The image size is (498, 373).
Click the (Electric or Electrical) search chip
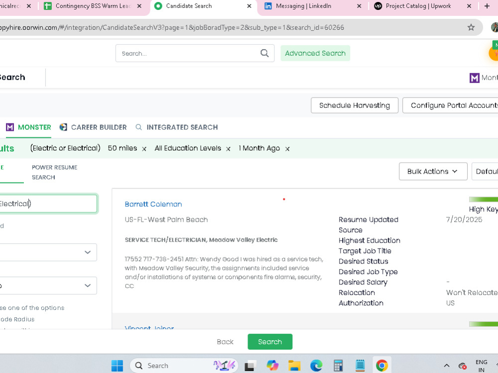(65, 148)
